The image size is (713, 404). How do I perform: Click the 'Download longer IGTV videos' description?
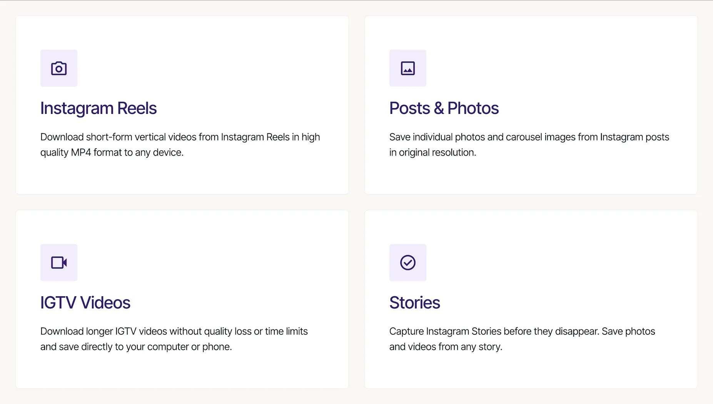click(x=174, y=339)
